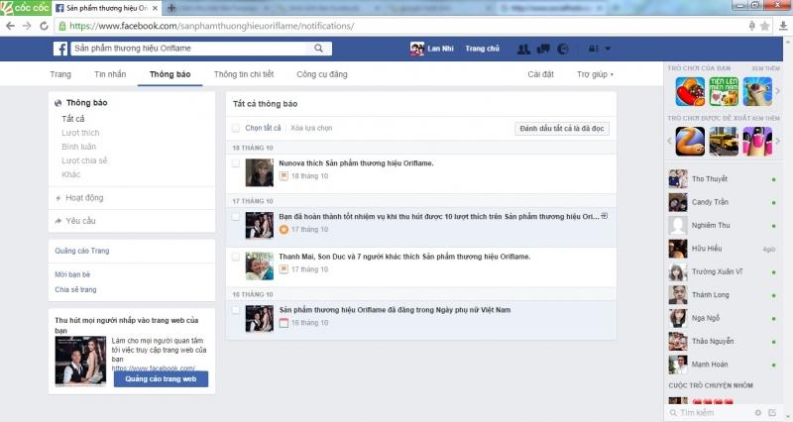Click new message icon in chat bar
This screenshot has height=422, width=793.
click(x=772, y=413)
